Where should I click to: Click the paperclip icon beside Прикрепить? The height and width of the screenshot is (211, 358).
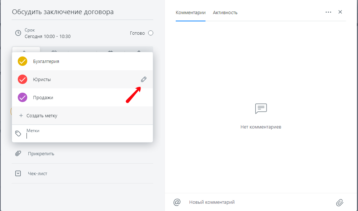(18, 153)
